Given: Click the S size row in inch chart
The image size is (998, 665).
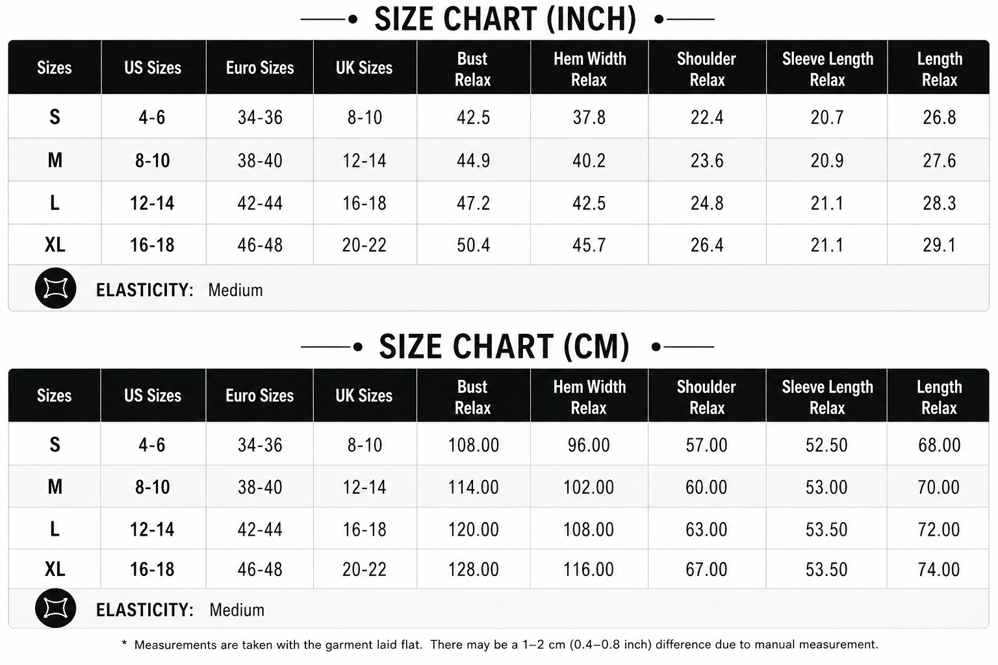Looking at the screenshot, I should (498, 116).
